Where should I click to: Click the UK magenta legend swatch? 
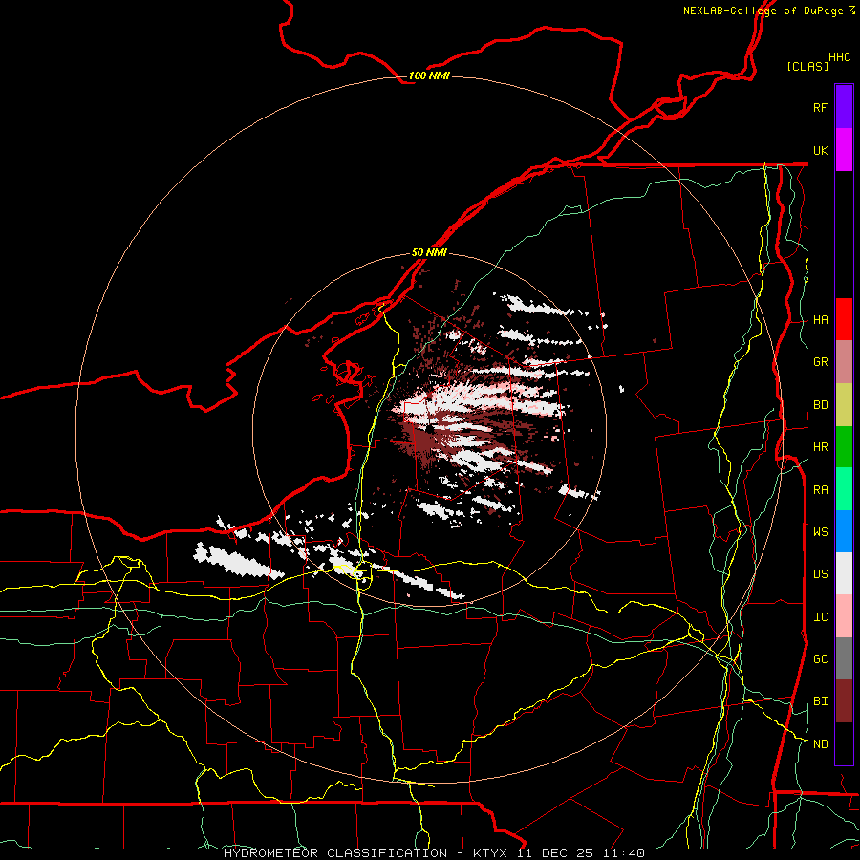click(844, 150)
